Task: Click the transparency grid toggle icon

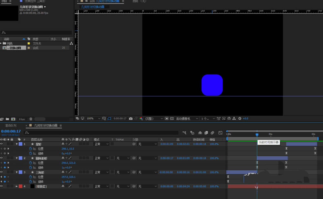Action: (x=172, y=119)
